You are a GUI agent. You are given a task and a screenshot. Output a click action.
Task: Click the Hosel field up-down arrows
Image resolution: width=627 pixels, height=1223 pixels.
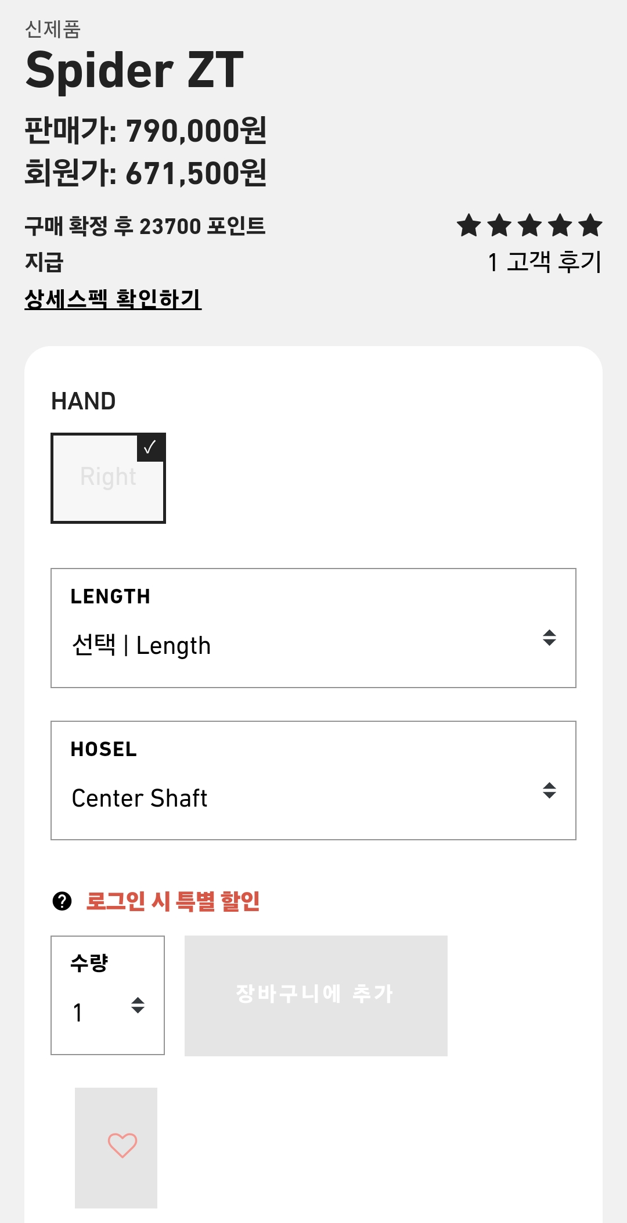549,790
